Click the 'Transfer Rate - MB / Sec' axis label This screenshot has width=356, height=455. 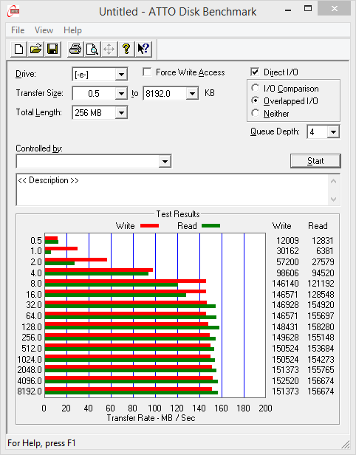(x=151, y=418)
